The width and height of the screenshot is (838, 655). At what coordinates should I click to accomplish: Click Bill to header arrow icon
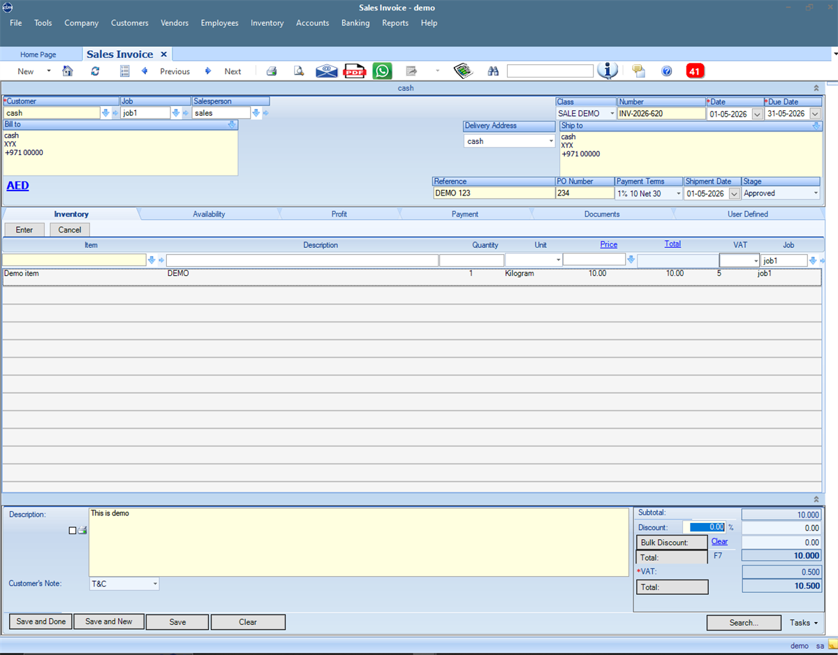coord(232,125)
